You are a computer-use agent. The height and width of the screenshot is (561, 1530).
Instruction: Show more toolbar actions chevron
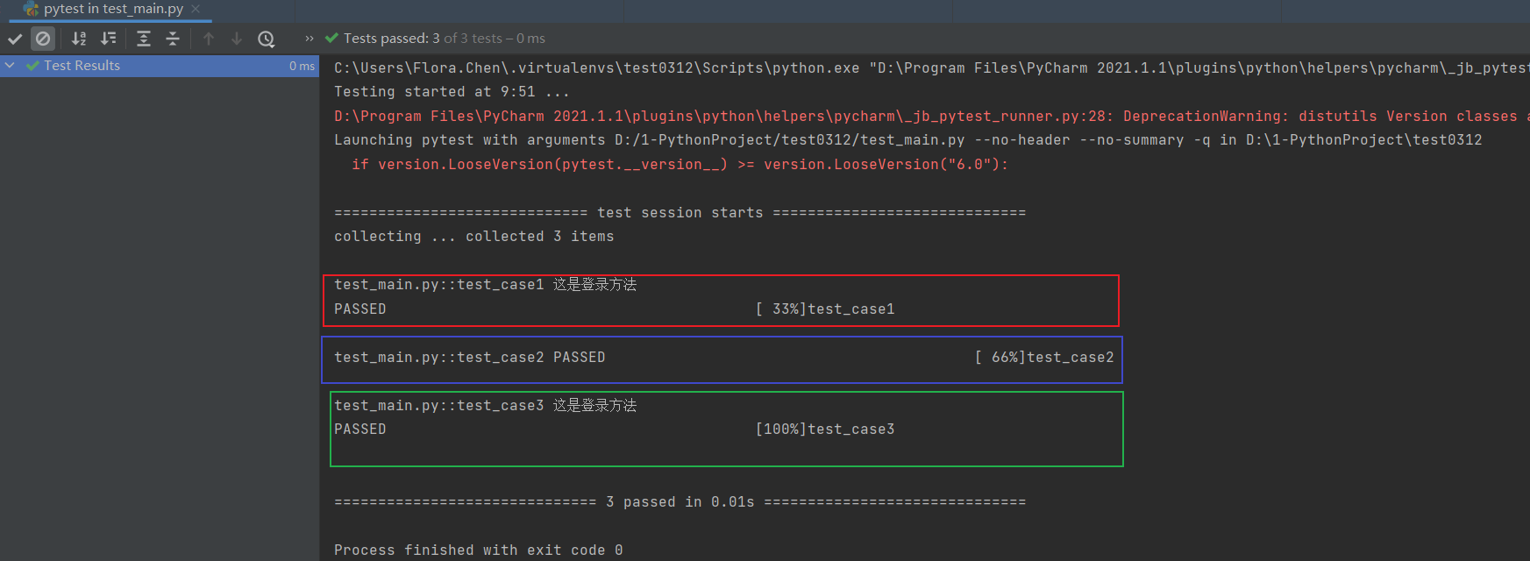point(309,39)
